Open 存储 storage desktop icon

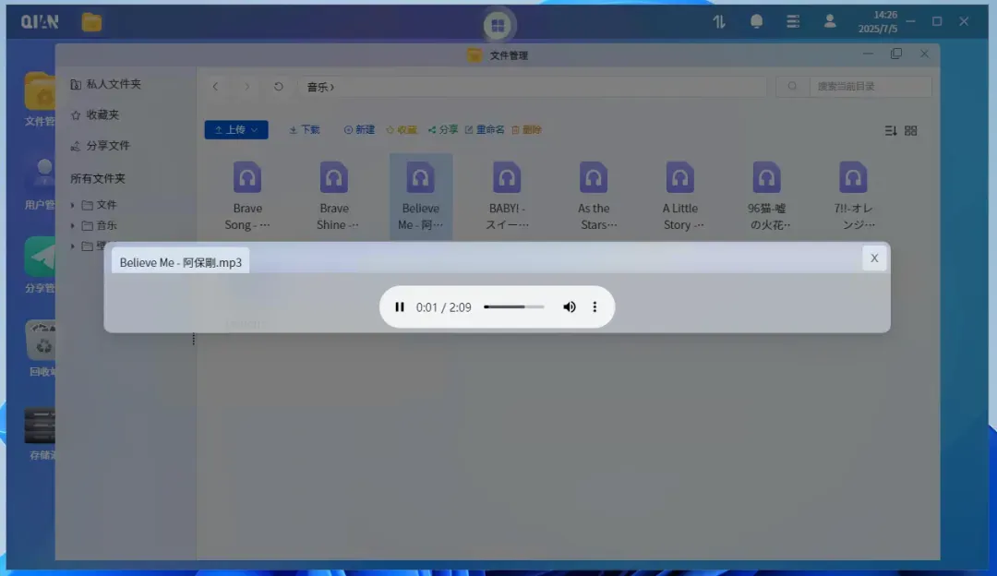pos(40,434)
